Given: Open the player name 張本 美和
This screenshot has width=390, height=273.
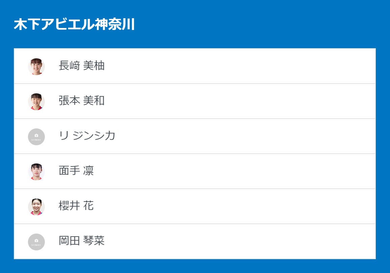Looking at the screenshot, I should pos(82,101).
